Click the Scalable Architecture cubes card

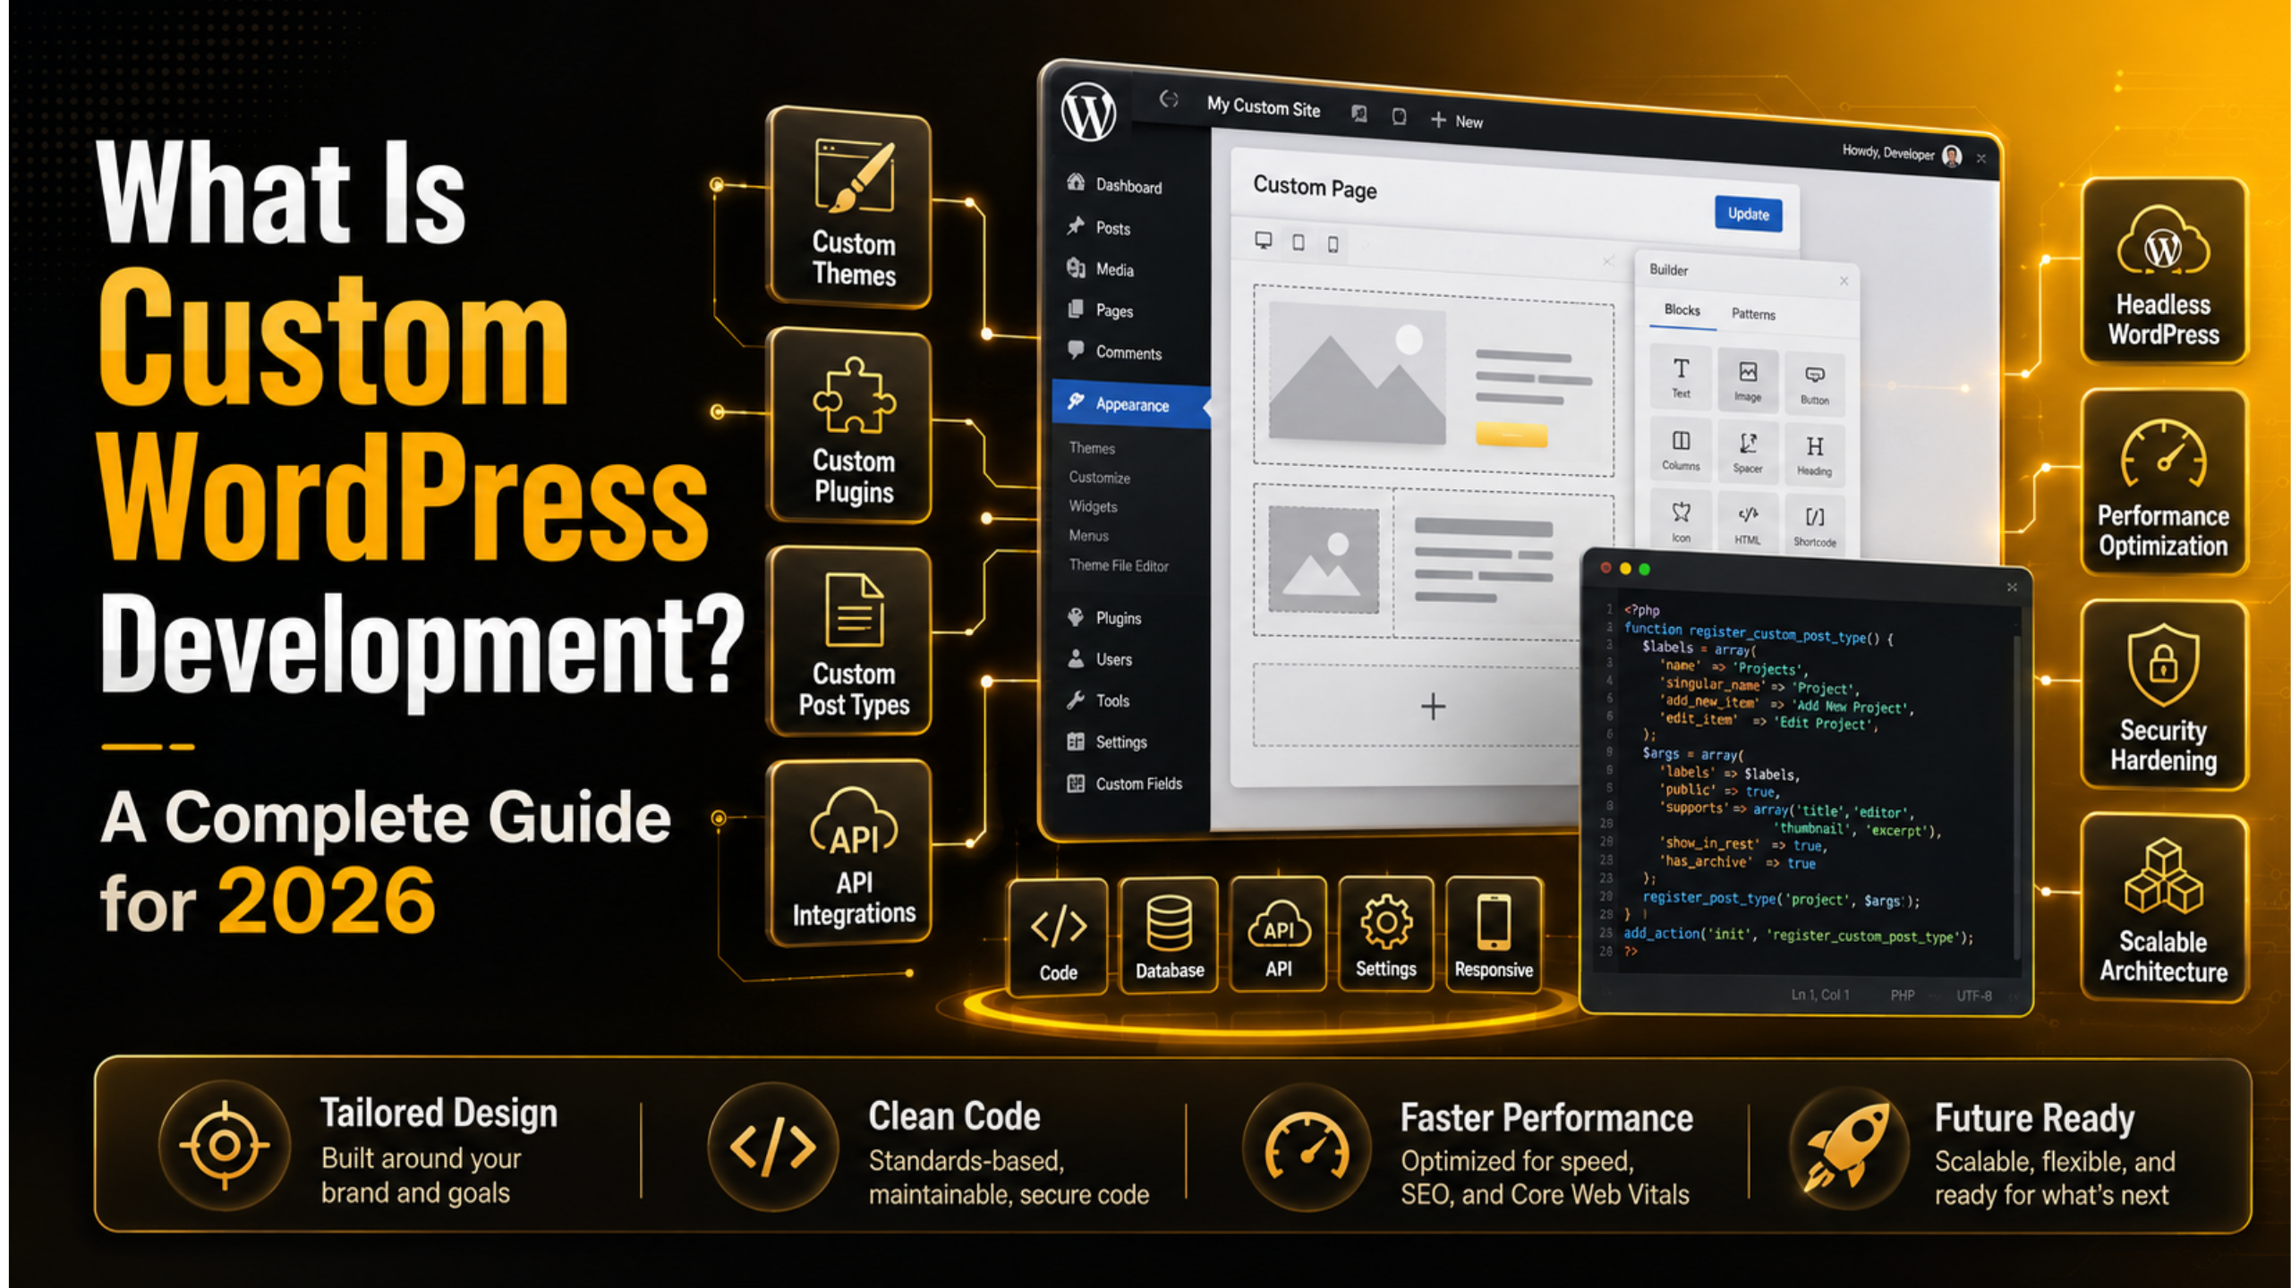click(x=2164, y=908)
